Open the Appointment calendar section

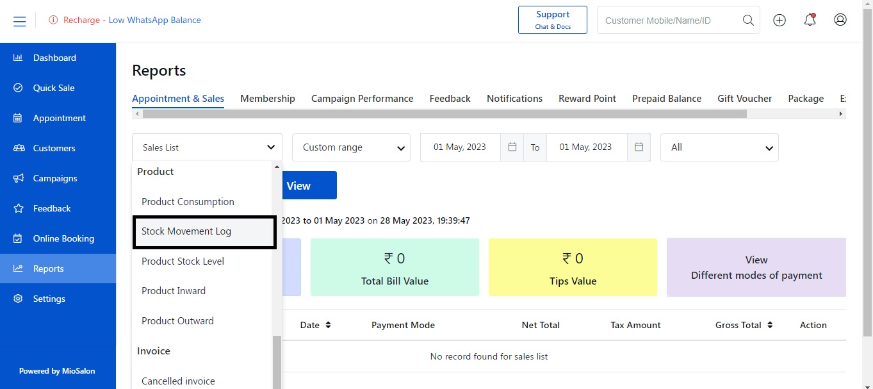tap(59, 118)
